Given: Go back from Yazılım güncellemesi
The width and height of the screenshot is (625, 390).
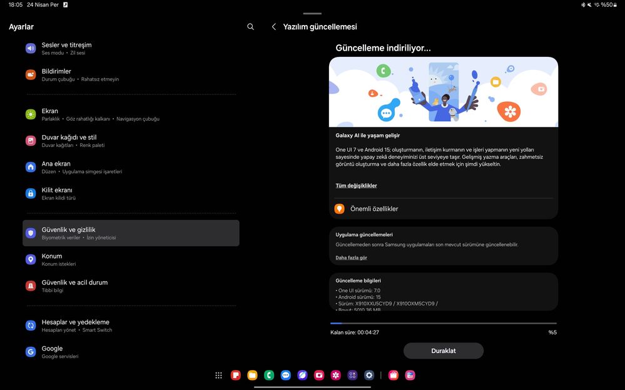Looking at the screenshot, I should [x=274, y=27].
